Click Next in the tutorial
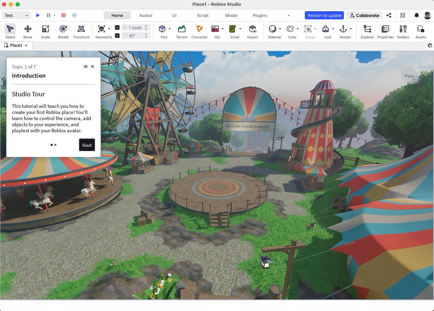This screenshot has width=434, height=311. 87,145
